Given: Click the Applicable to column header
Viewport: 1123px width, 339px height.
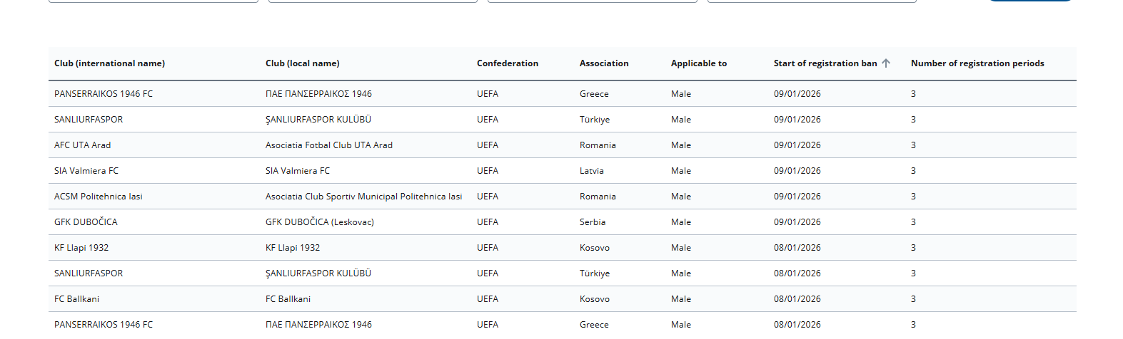Looking at the screenshot, I should [x=698, y=63].
